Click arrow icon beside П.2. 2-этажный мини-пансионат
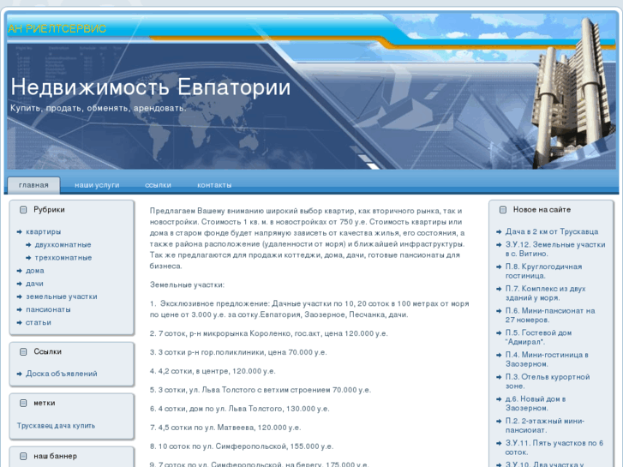This screenshot has height=467, width=623. (499, 422)
